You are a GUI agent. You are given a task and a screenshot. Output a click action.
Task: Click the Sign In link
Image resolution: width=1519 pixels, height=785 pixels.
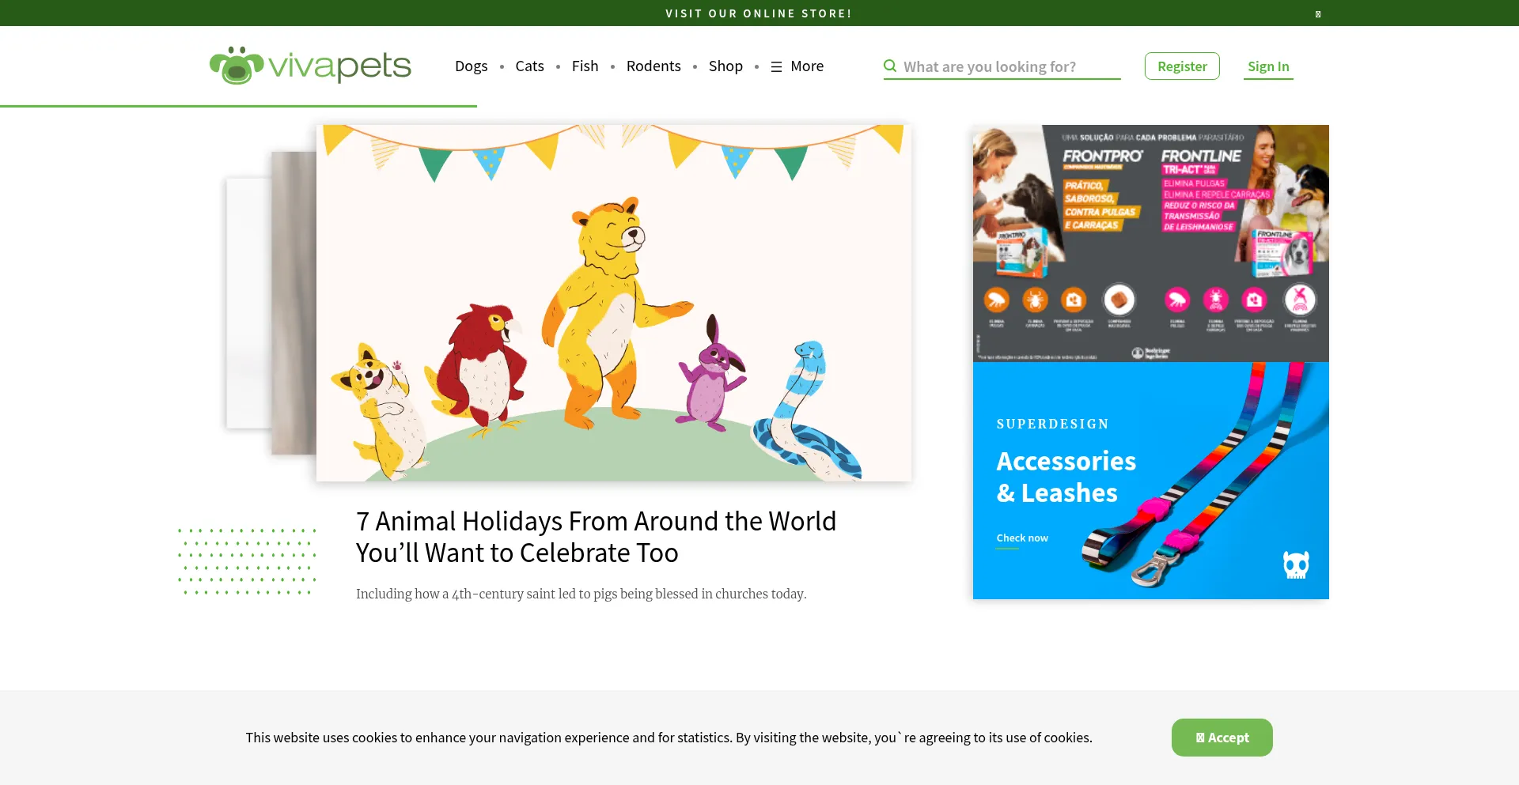[1268, 66]
